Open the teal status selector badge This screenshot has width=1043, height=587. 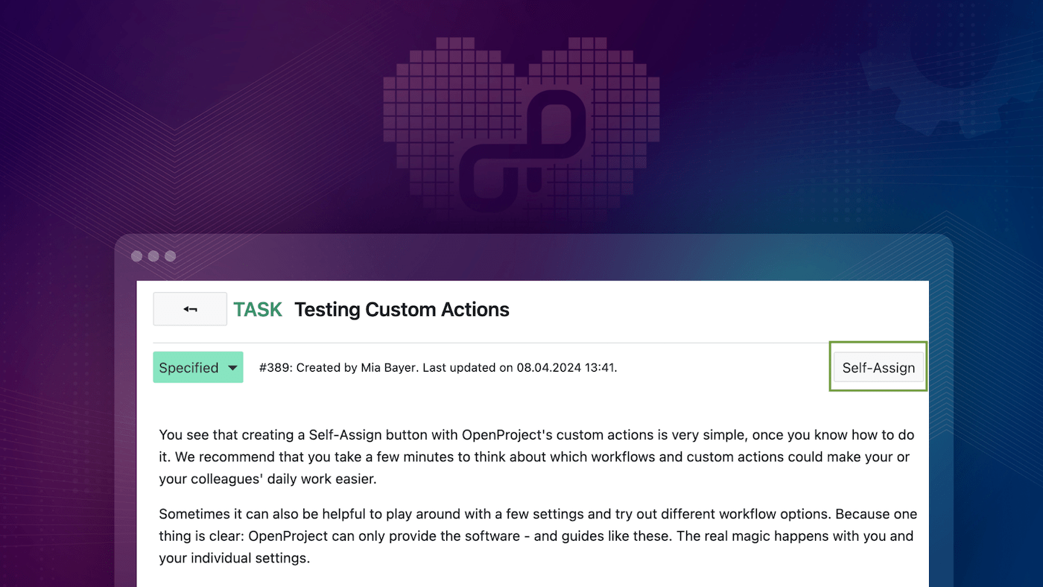pos(197,367)
